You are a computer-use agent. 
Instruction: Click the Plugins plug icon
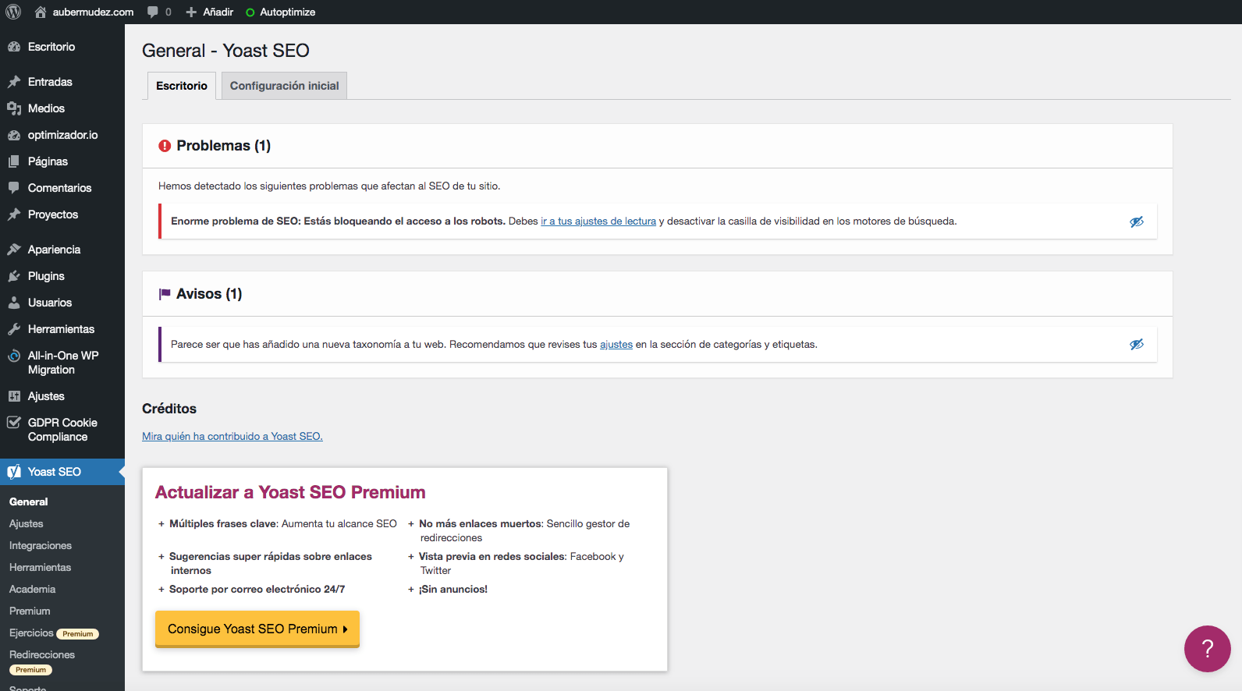tap(14, 276)
